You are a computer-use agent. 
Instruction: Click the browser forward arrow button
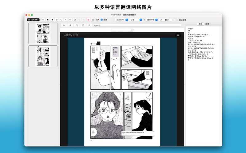(x=70, y=25)
